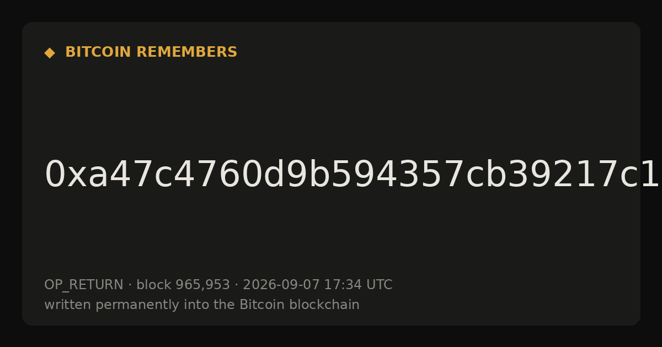The width and height of the screenshot is (662, 347).
Task: Open block 965,953 reference
Action: pyautogui.click(x=183, y=285)
